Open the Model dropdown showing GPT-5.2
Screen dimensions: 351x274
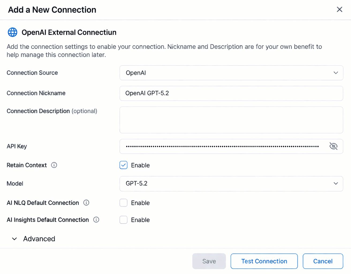[231, 184]
